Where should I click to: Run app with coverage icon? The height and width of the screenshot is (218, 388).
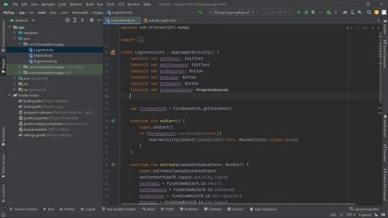pyautogui.click(x=313, y=12)
